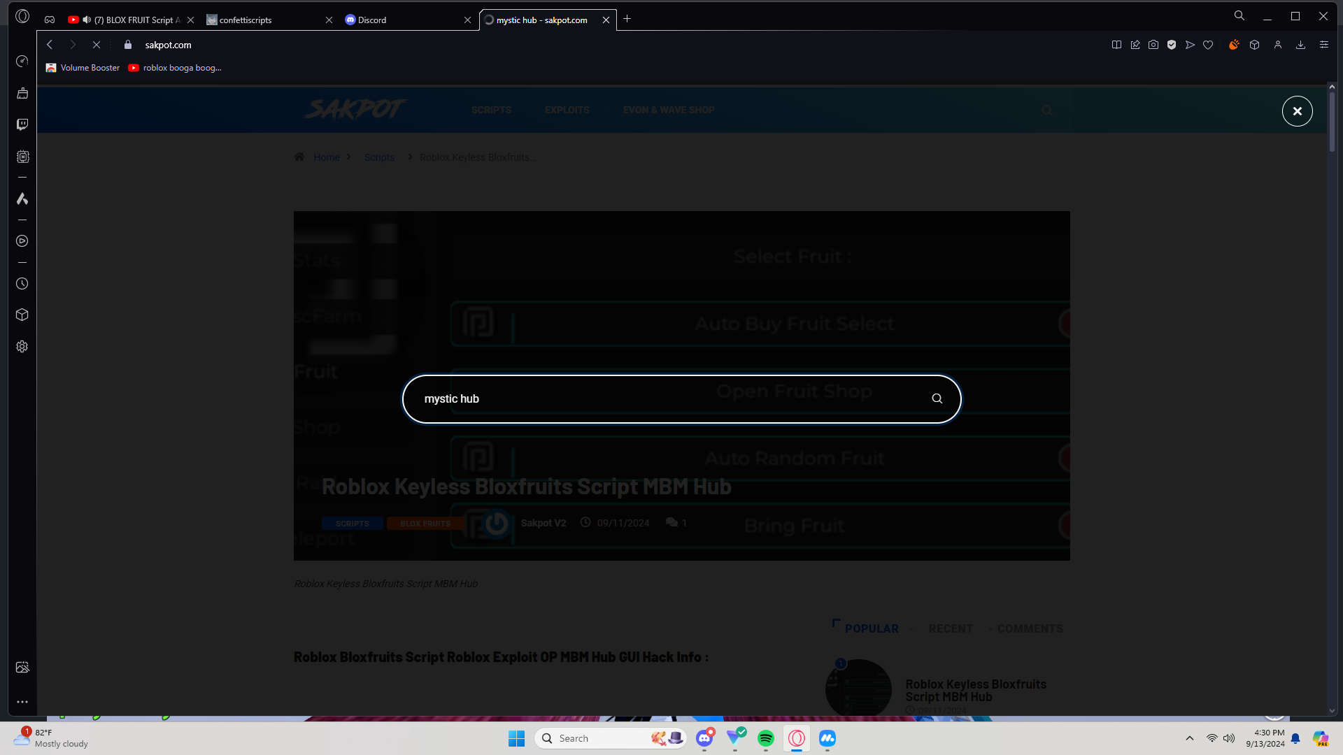This screenshot has height=755, width=1343.
Task: Open the Player icon in sidebar
Action: pyautogui.click(x=22, y=241)
